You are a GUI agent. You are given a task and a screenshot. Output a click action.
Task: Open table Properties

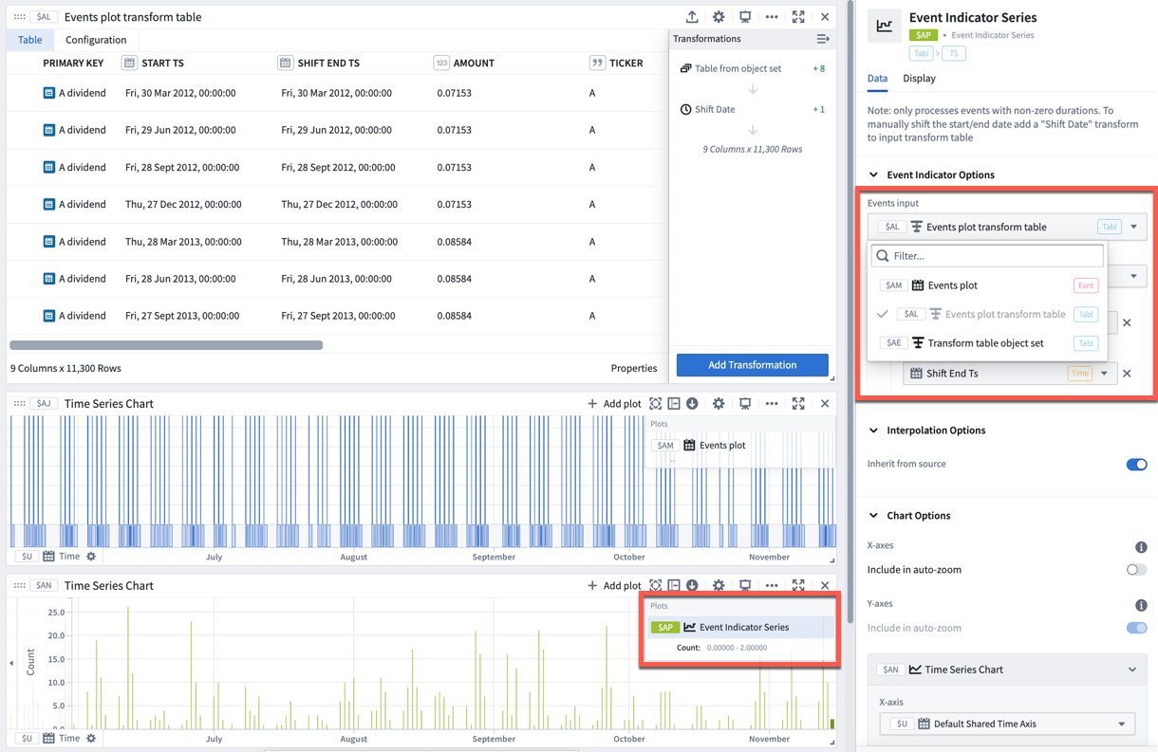click(634, 368)
